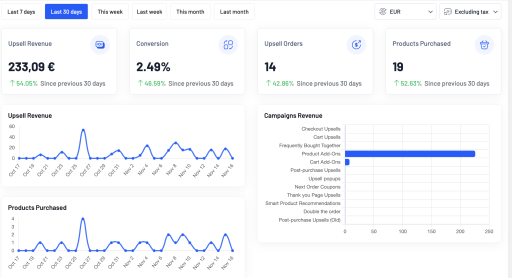Click green arrow next to 54.05%
This screenshot has height=278, width=512.
click(12, 83)
